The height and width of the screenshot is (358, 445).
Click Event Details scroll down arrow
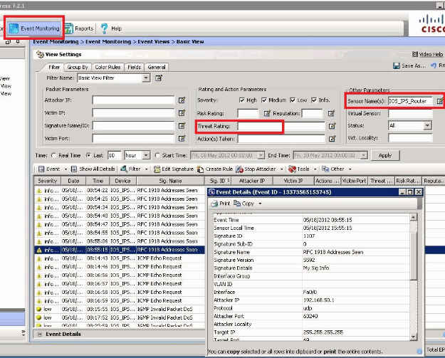pos(414,337)
